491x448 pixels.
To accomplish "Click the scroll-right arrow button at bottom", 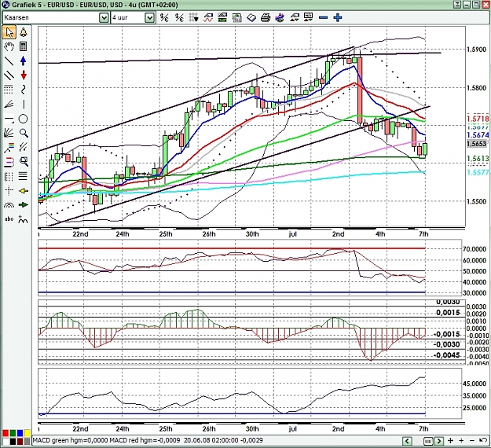I will (x=439, y=441).
